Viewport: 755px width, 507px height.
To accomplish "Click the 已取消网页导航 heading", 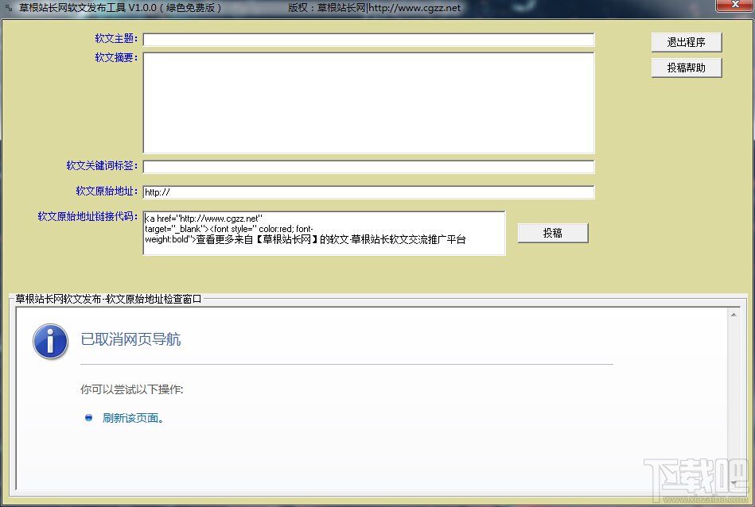I will 130,339.
